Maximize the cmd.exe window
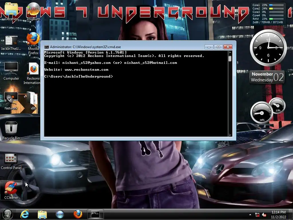The width and height of the screenshot is (293, 220). point(218,47)
